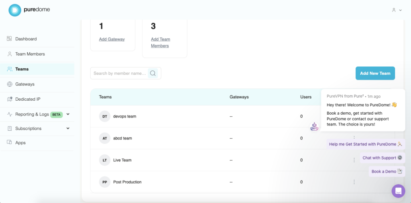
Task: Expand the Reporting & Logs submenu
Action: tap(68, 114)
